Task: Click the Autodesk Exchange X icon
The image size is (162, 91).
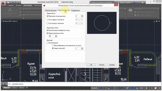Action: coord(134,2)
